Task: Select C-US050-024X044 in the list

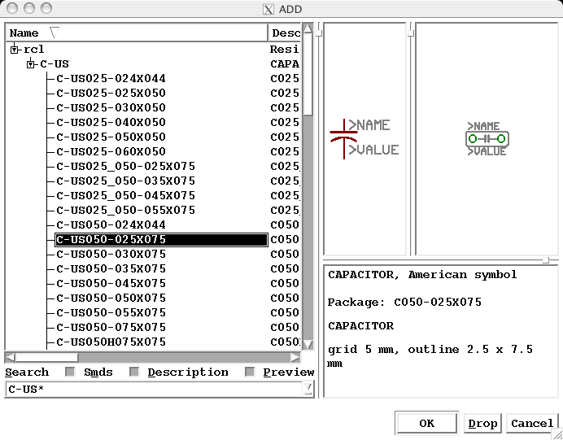Action: tap(111, 225)
